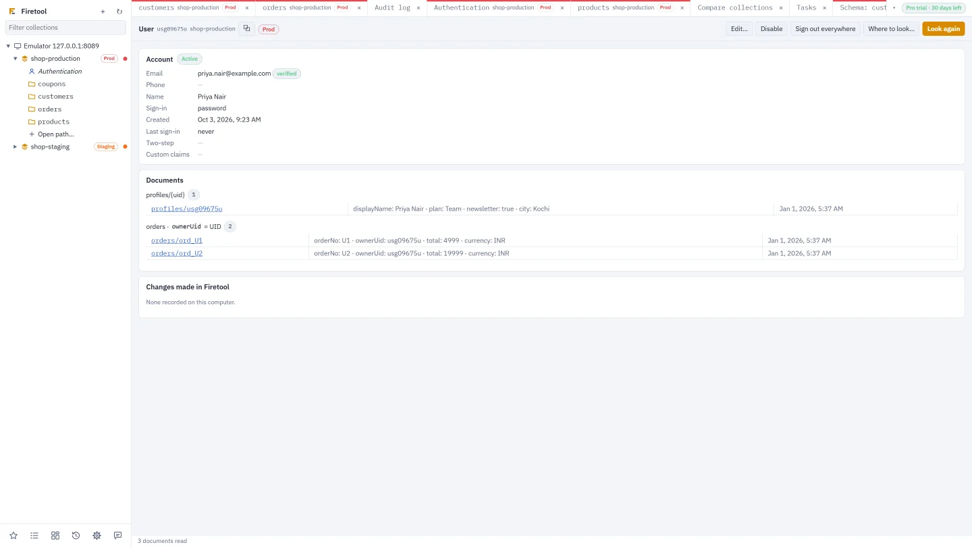The image size is (972, 547).
Task: Click the refresh icon in sidebar header
Action: coord(119,11)
